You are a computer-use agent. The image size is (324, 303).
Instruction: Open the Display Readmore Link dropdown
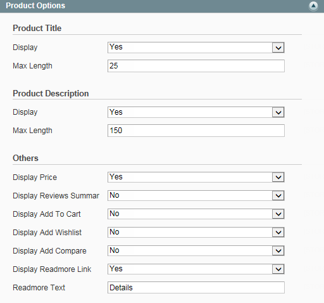pos(196,269)
